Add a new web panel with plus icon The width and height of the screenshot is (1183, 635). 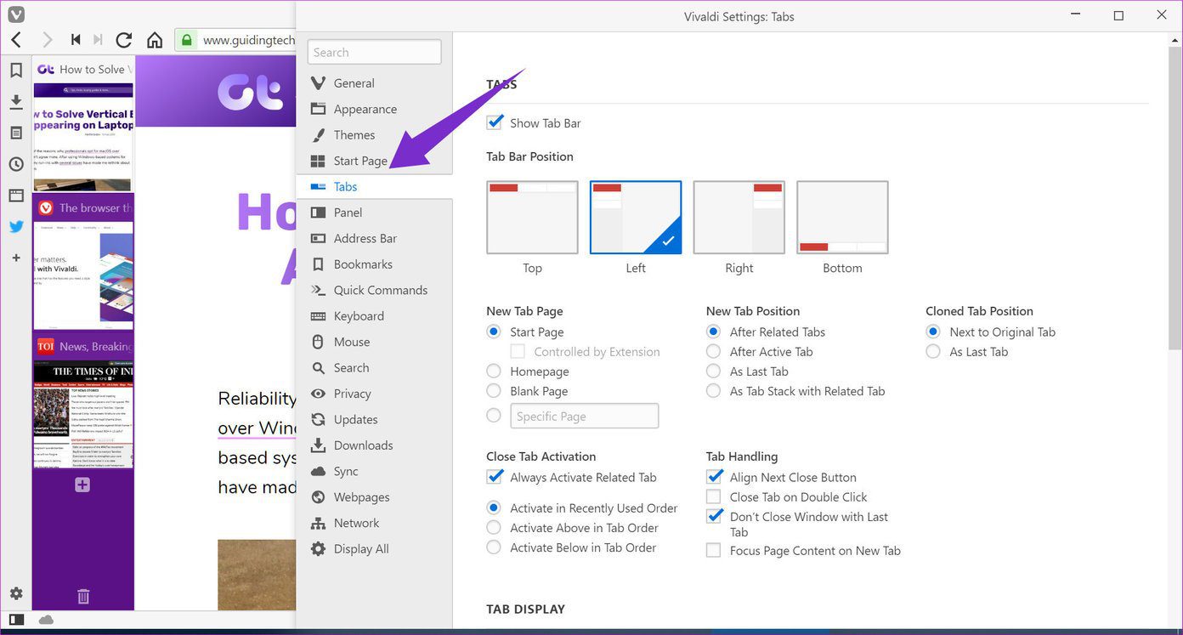click(x=16, y=258)
